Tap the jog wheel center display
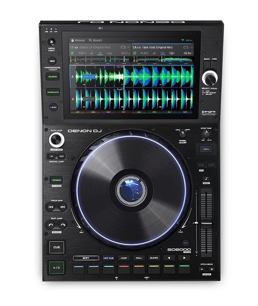 tap(131, 190)
